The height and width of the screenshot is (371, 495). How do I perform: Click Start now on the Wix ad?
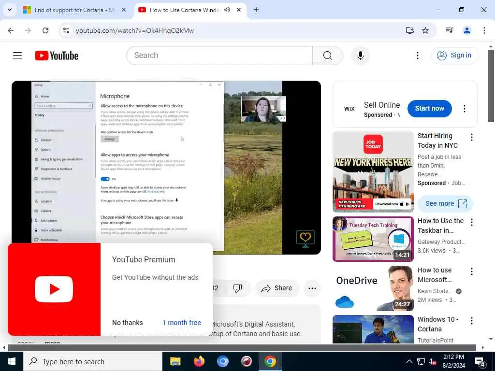pos(429,109)
